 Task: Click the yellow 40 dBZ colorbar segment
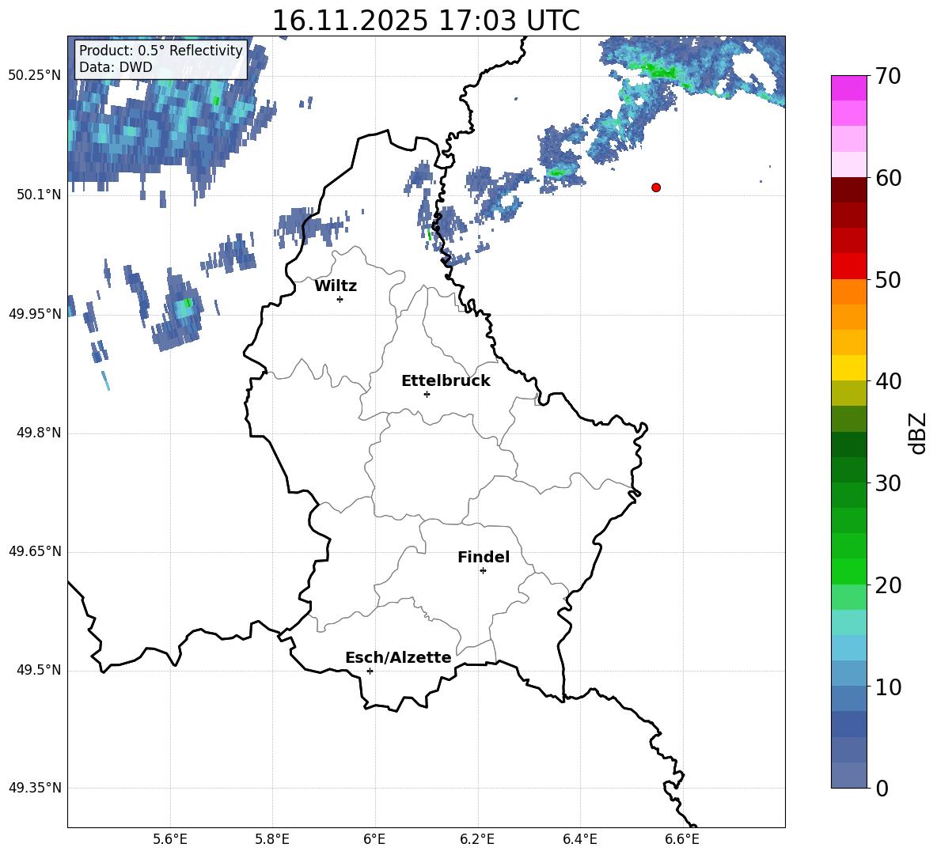848,368
